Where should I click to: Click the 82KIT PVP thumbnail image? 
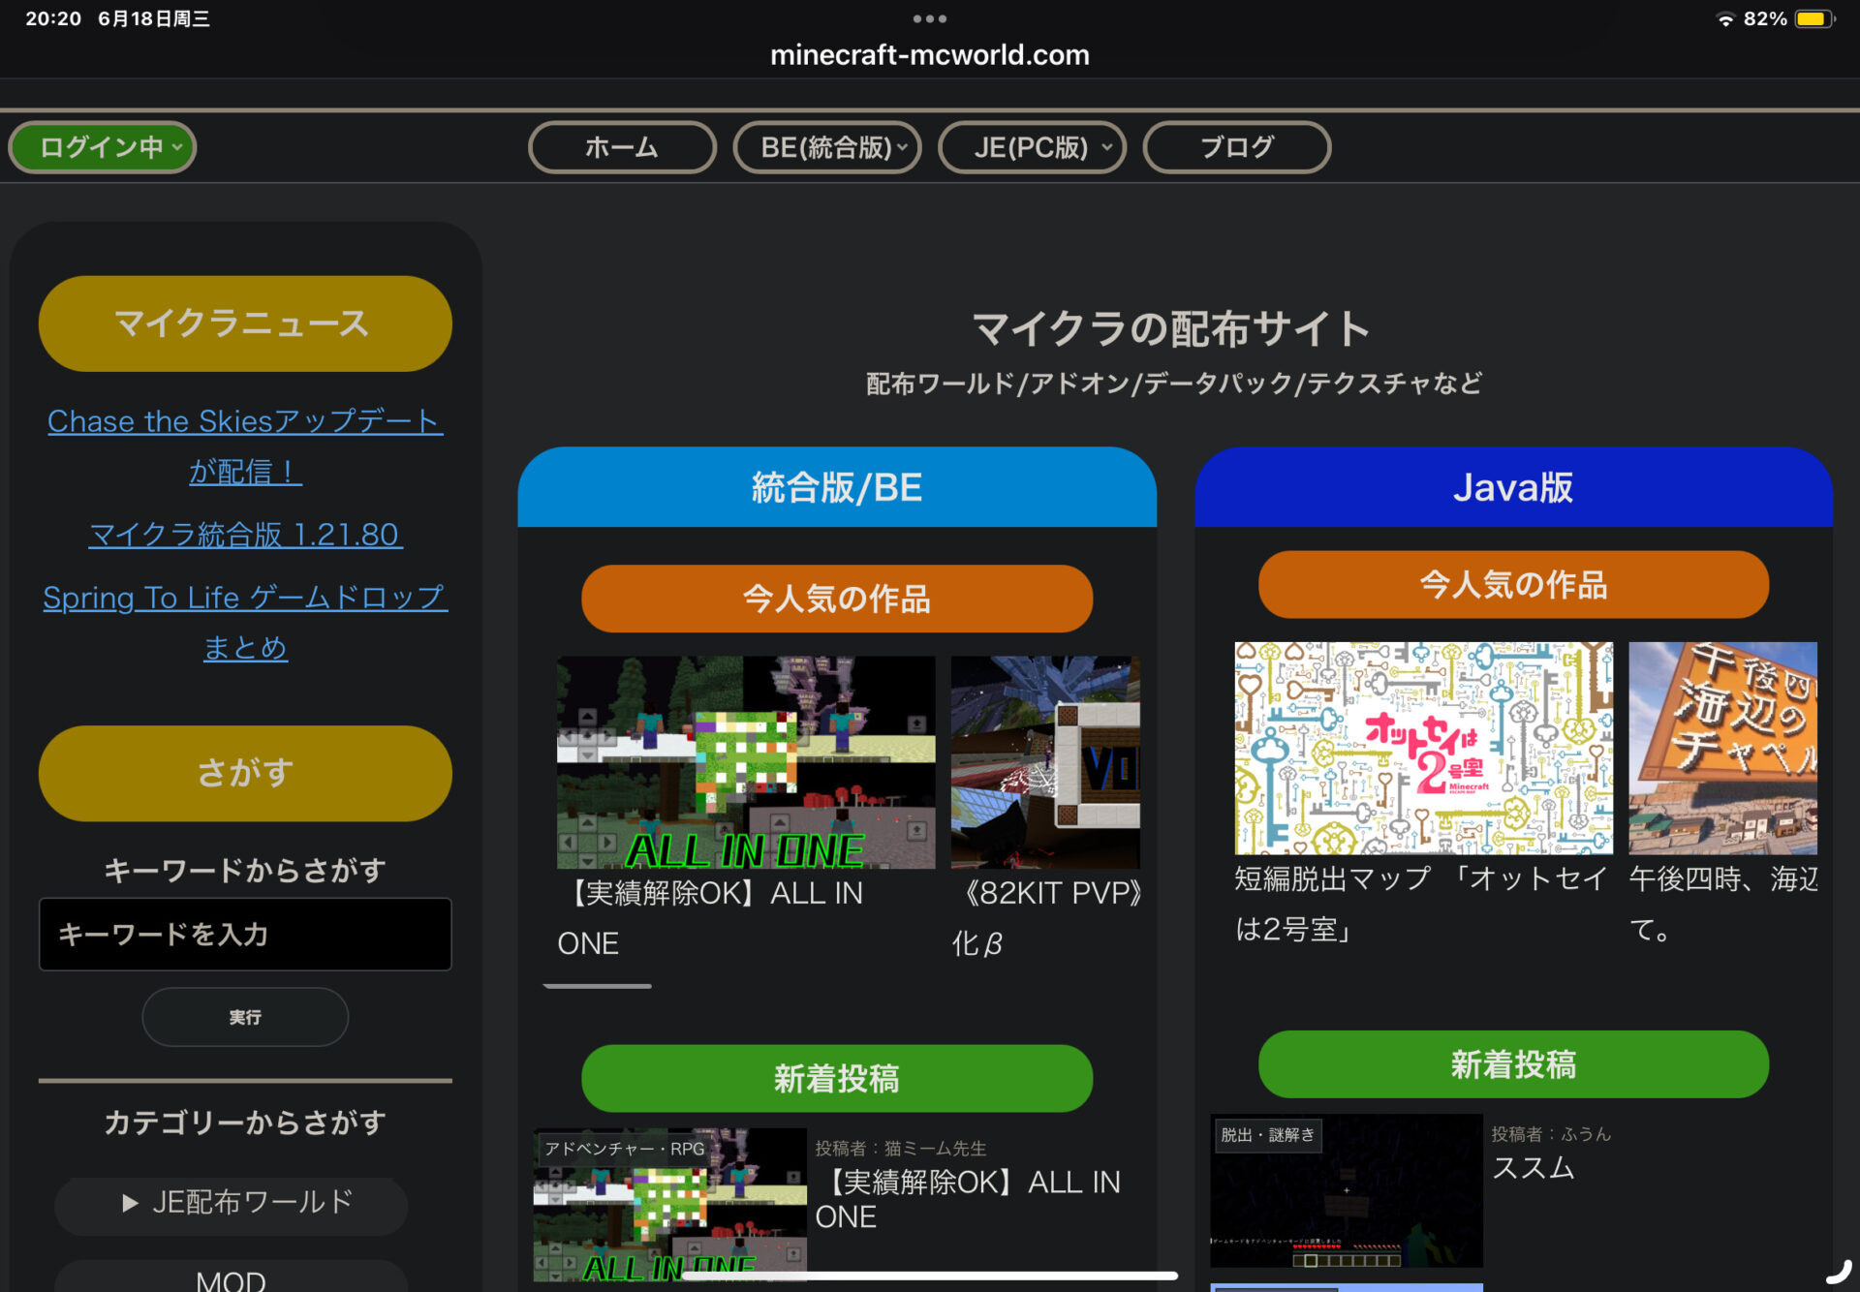tap(1045, 762)
